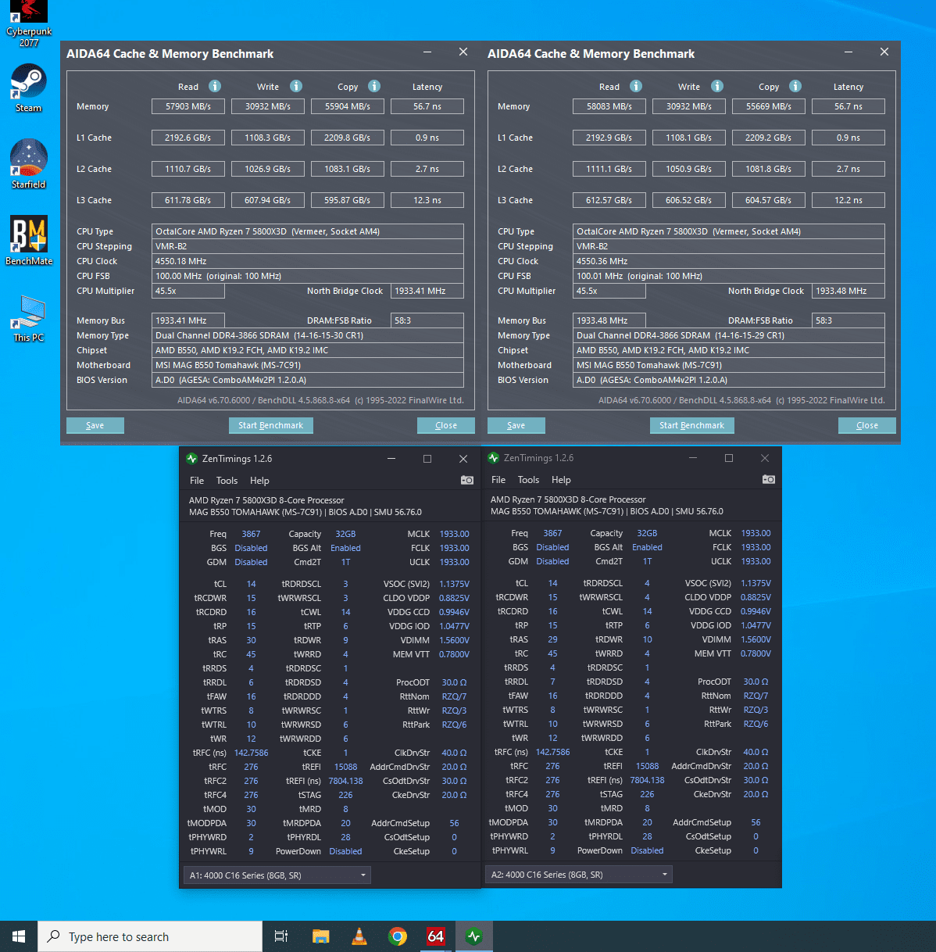Open the This PC desktop icon
The image size is (936, 952).
[29, 317]
